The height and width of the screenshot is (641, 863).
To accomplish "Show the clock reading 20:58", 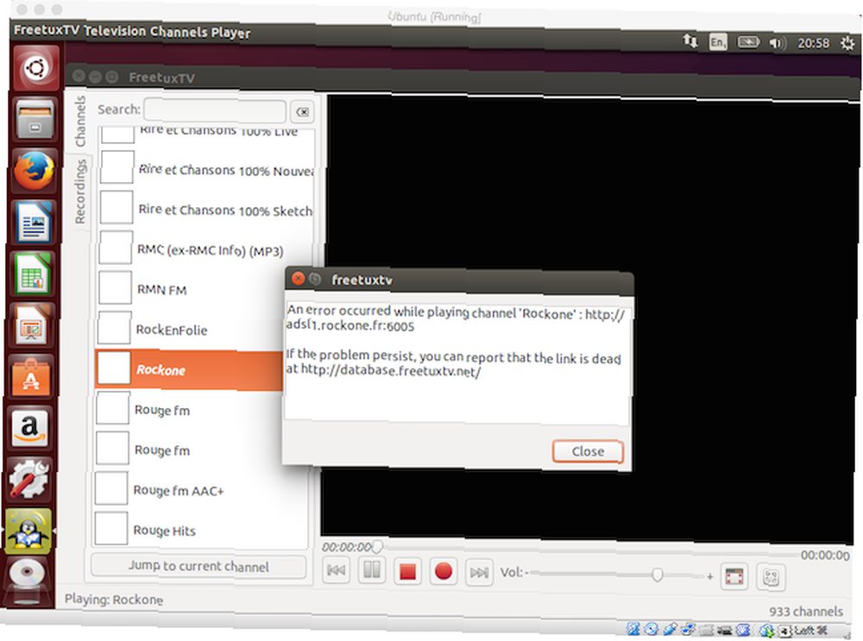I will coord(813,43).
